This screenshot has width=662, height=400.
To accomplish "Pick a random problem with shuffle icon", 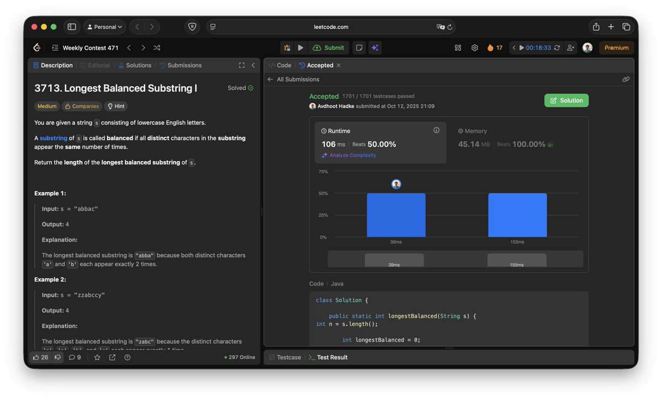I will [157, 48].
